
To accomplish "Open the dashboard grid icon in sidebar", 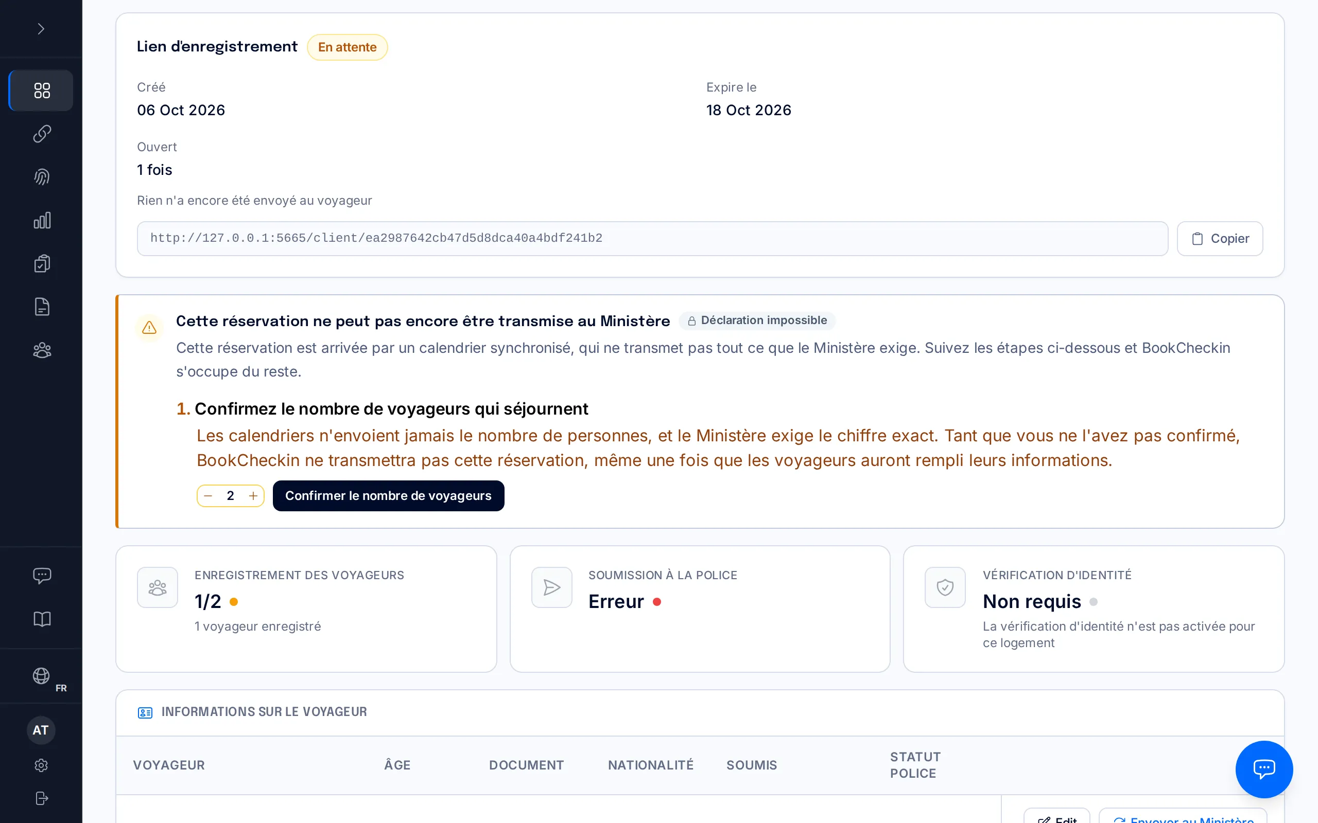I will coord(41,91).
